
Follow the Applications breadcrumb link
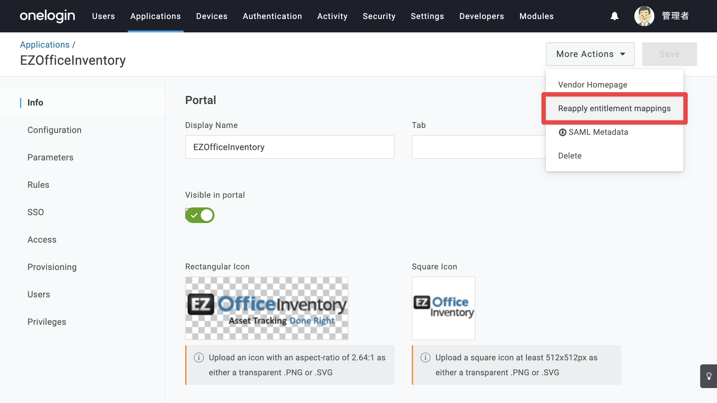45,45
